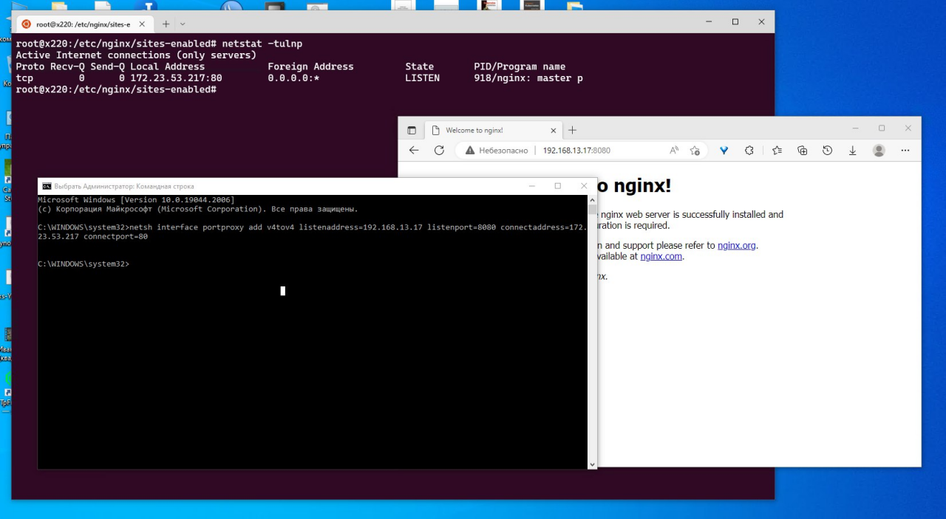Follow the nginx.org link
946x519 pixels.
pos(736,245)
